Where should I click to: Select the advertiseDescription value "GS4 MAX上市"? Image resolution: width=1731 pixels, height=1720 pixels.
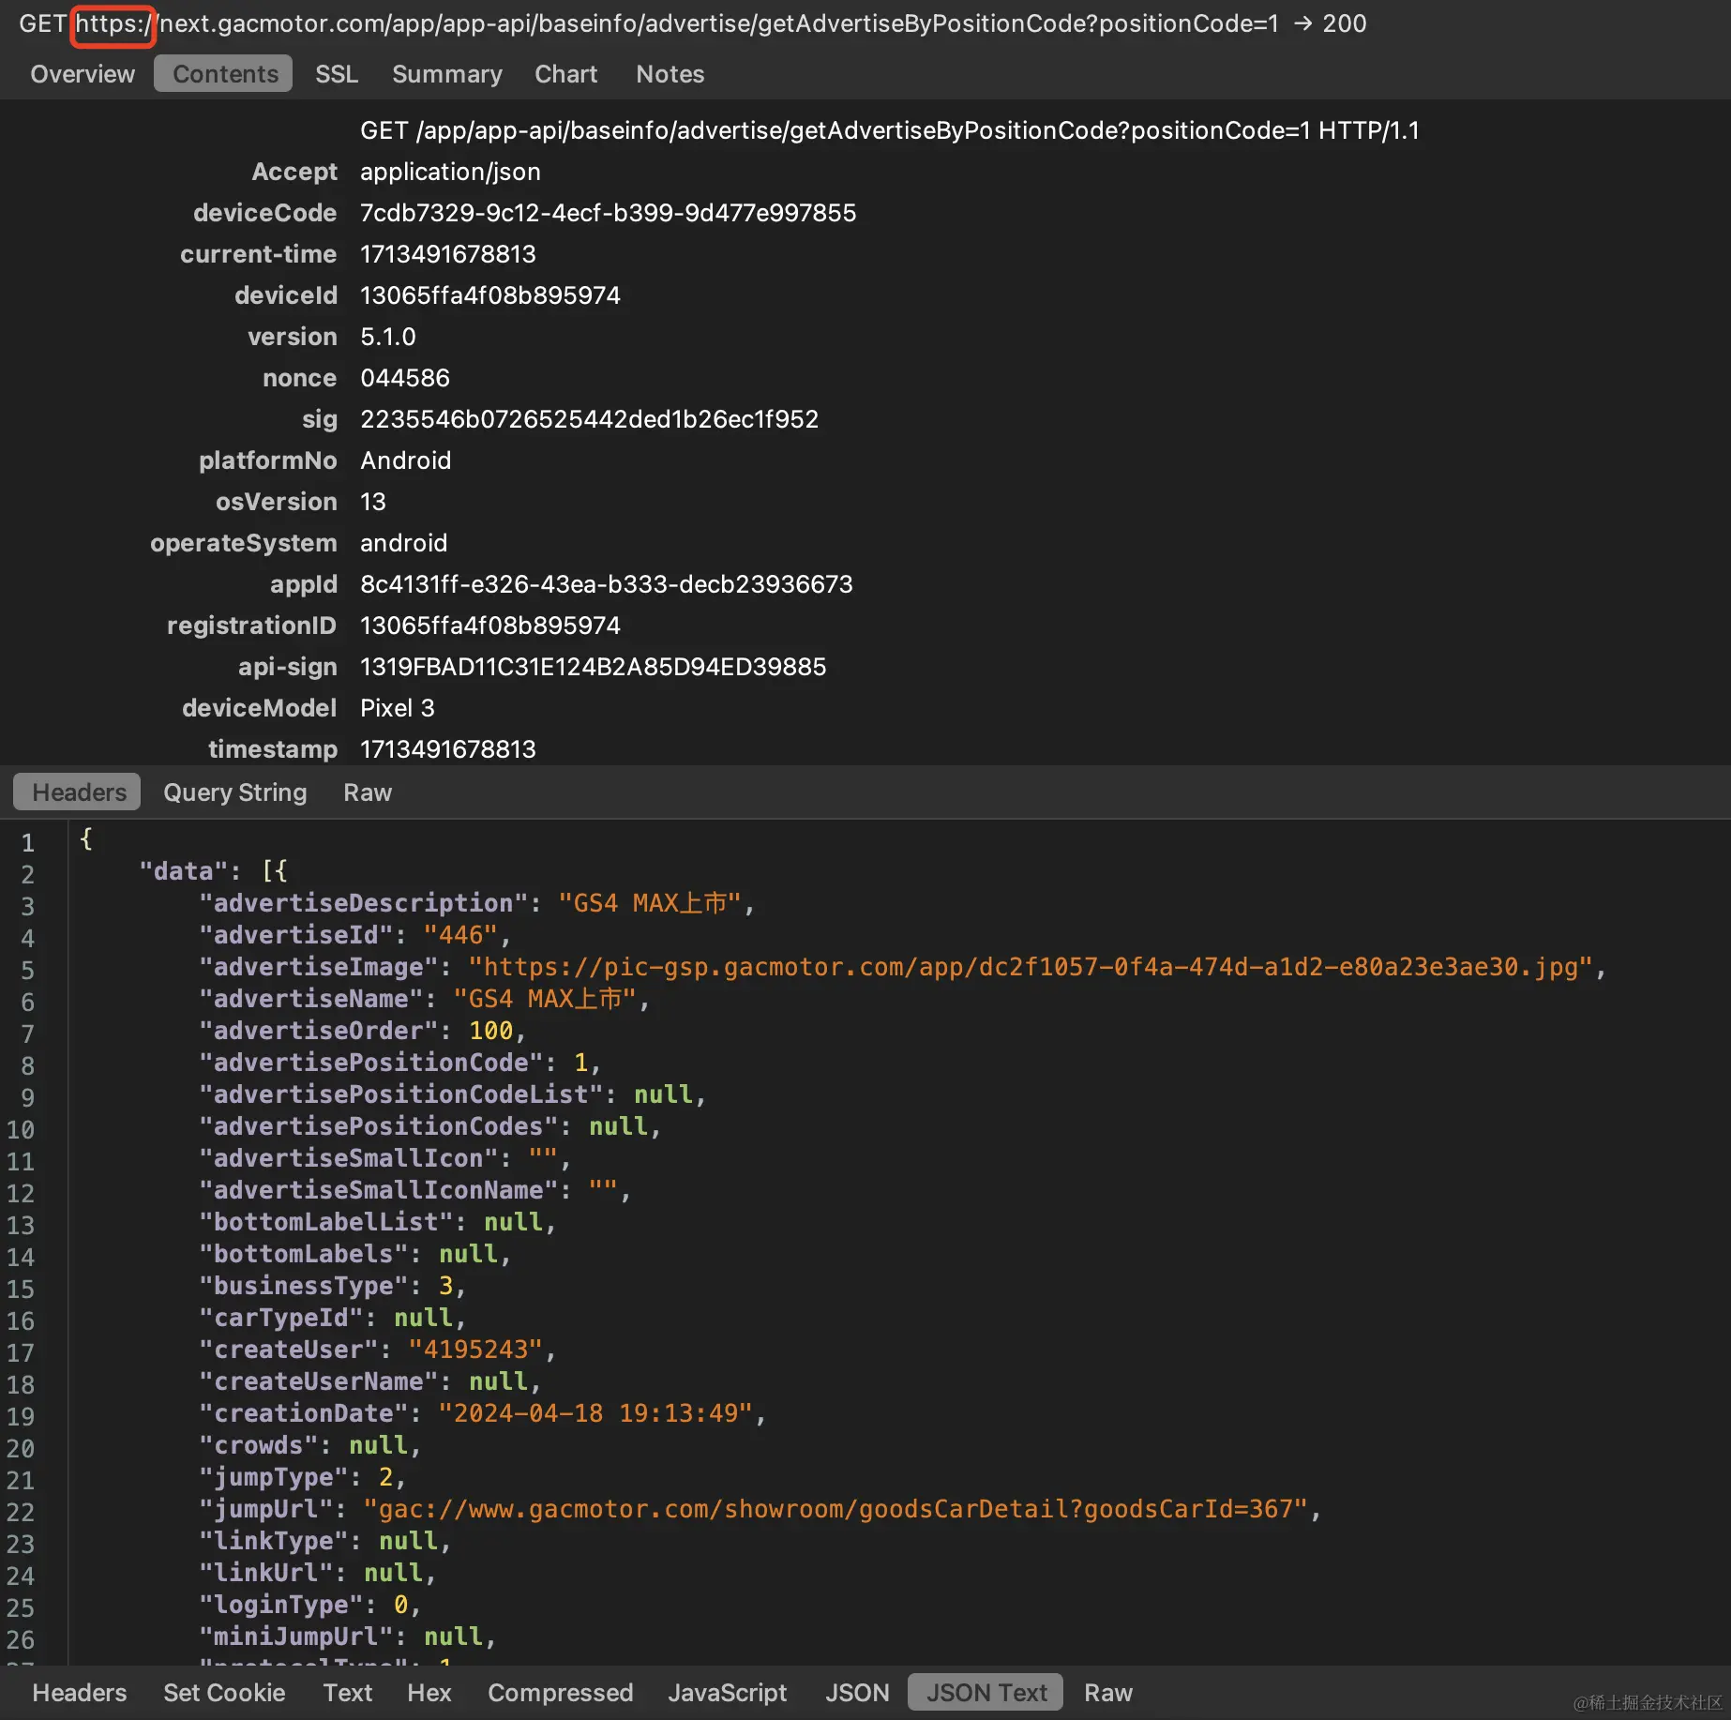pos(649,903)
